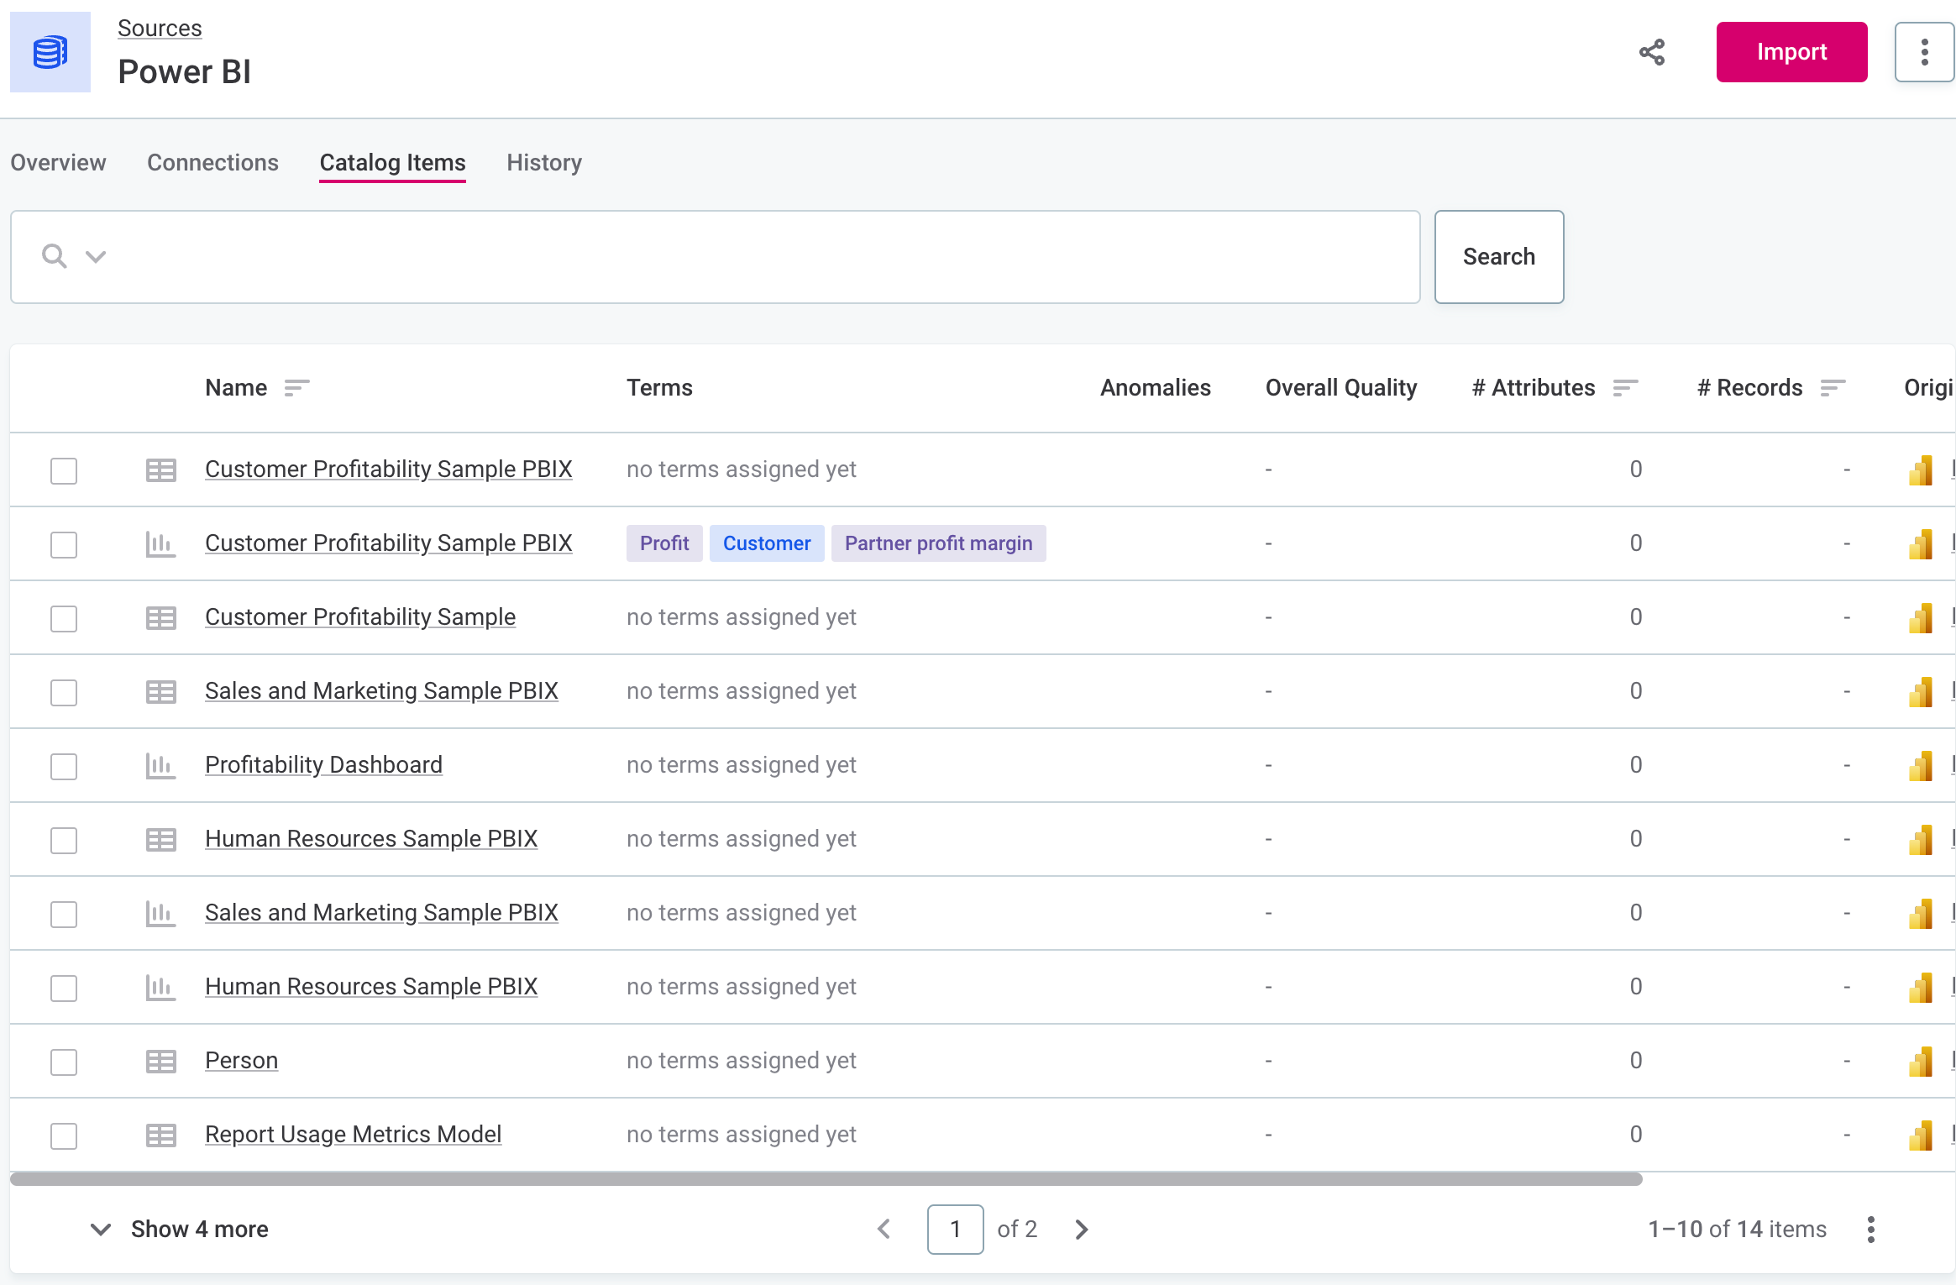Click the table icon beside Person
This screenshot has width=1956, height=1285.
point(160,1061)
